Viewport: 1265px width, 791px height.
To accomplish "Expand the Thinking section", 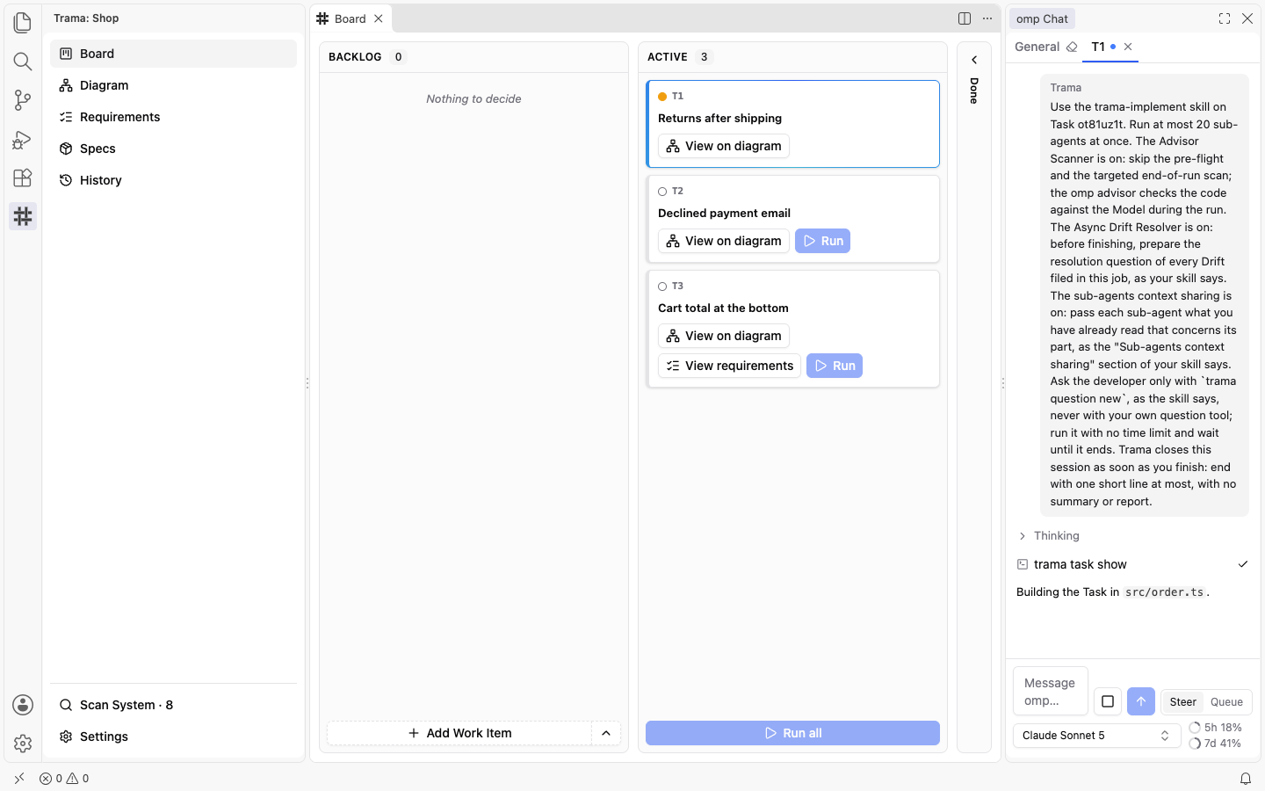I will point(1048,536).
